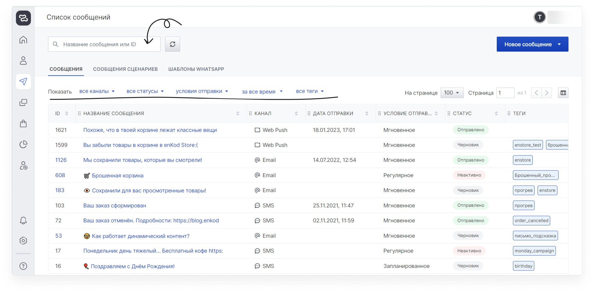Click drag handle of Теги column

coord(509,114)
